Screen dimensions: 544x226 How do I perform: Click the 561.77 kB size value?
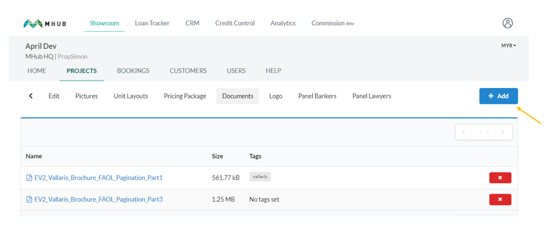(225, 178)
